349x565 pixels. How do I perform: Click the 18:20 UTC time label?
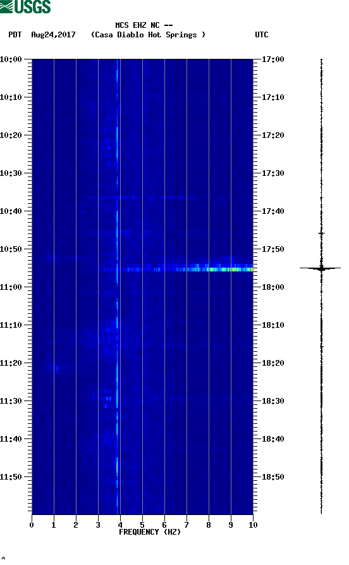click(273, 363)
